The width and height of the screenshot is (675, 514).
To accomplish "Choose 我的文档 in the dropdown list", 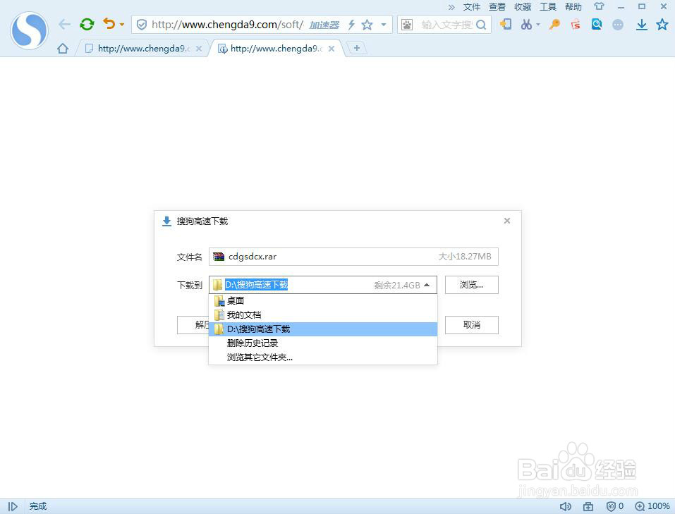I will tap(323, 315).
